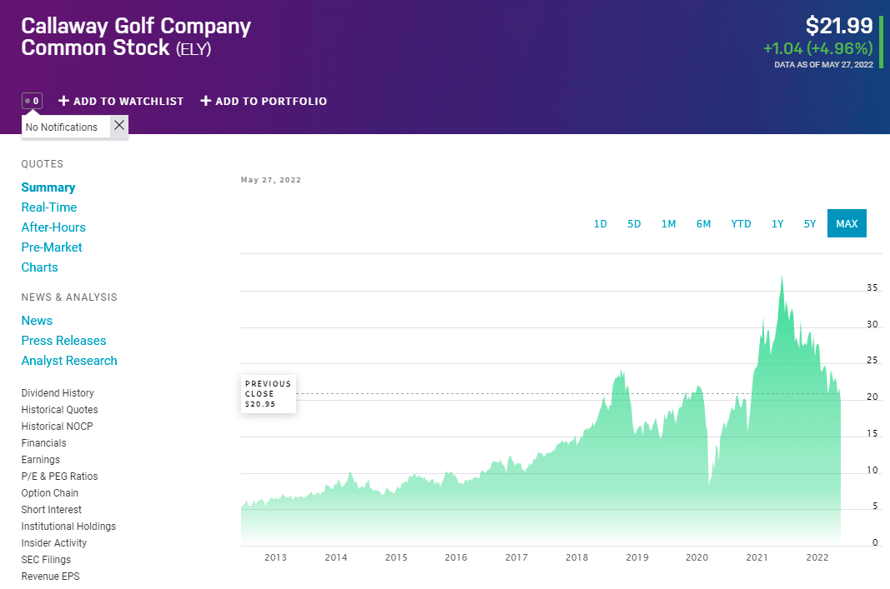Image resolution: width=890 pixels, height=589 pixels.
Task: Select the 1D chart range
Action: (600, 224)
